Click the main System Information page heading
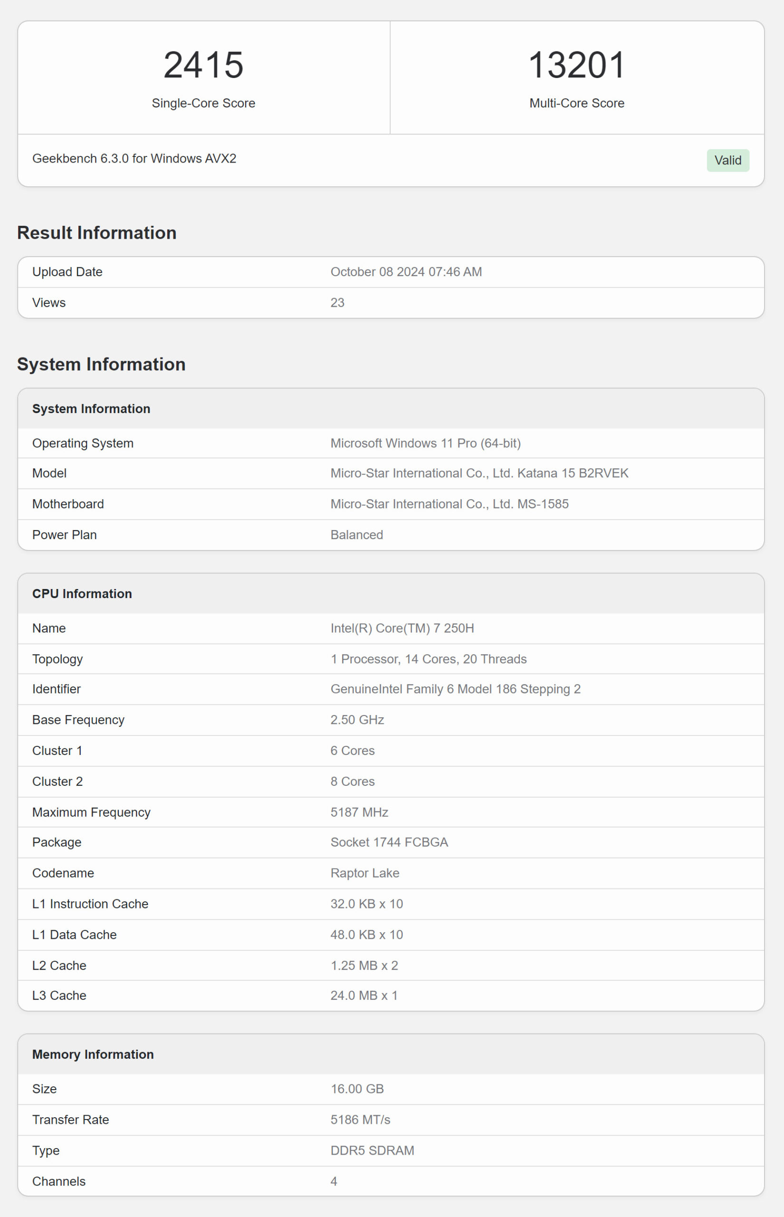This screenshot has height=1217, width=784. click(101, 364)
